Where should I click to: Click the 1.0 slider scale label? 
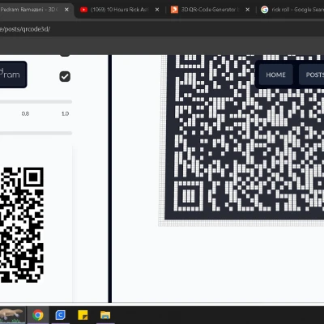point(65,113)
